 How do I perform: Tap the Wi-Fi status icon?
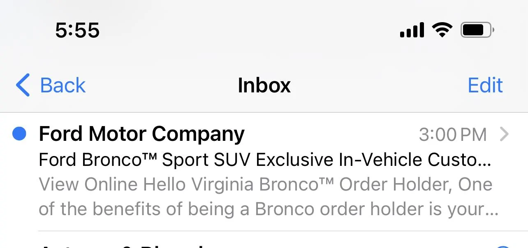[x=442, y=30]
